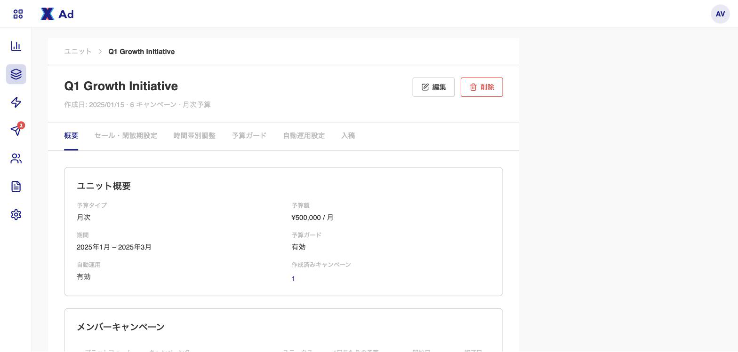Open the 自動運用設定 tab
Viewport: 738px width, 352px height.
[304, 136]
